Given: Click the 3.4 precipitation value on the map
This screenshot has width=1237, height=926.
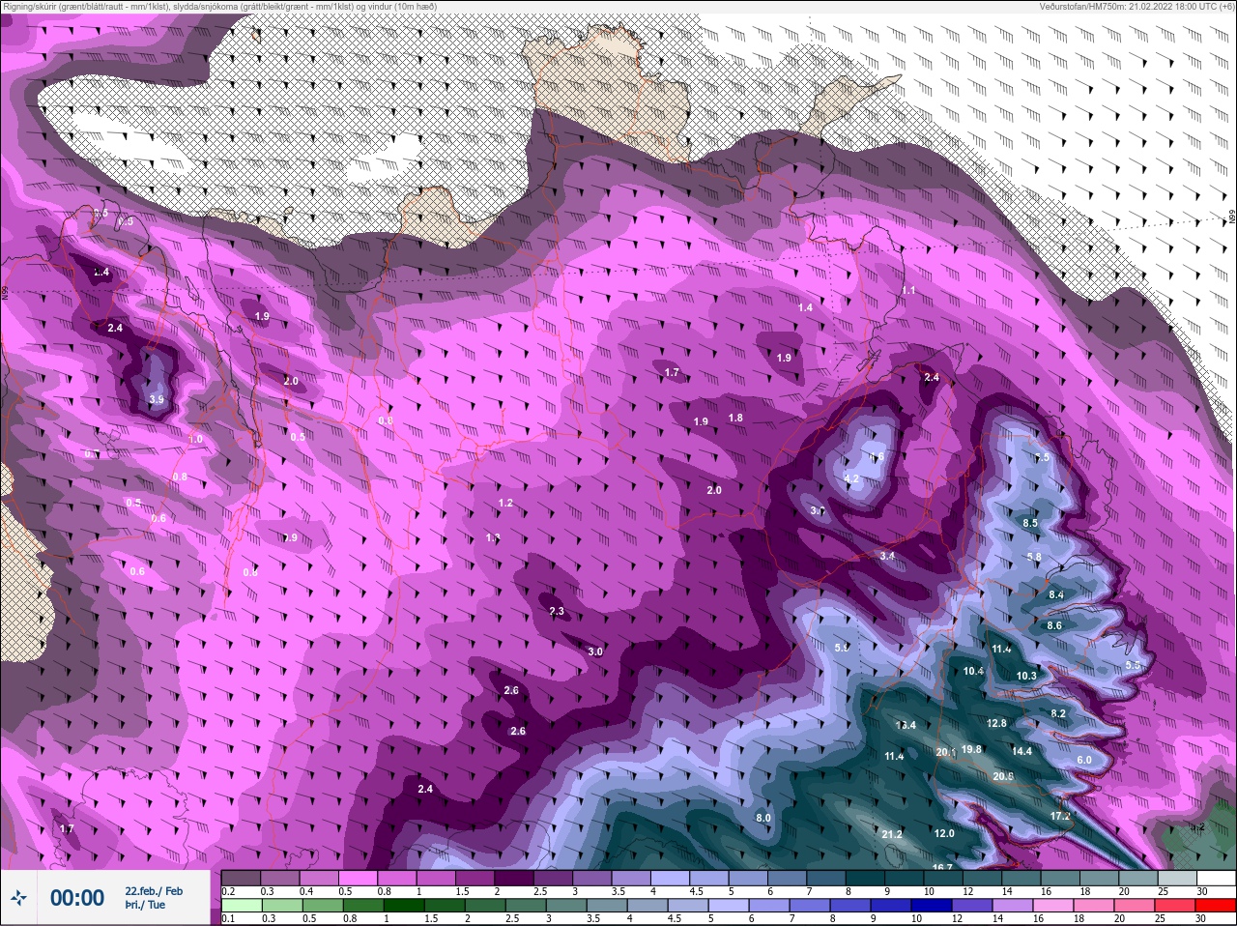Looking at the screenshot, I should click(x=887, y=556).
